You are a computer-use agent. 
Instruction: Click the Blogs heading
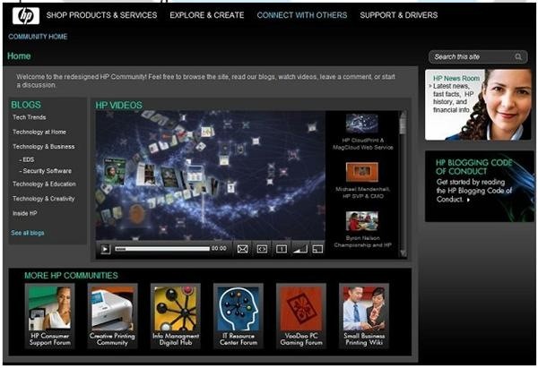pyautogui.click(x=26, y=105)
